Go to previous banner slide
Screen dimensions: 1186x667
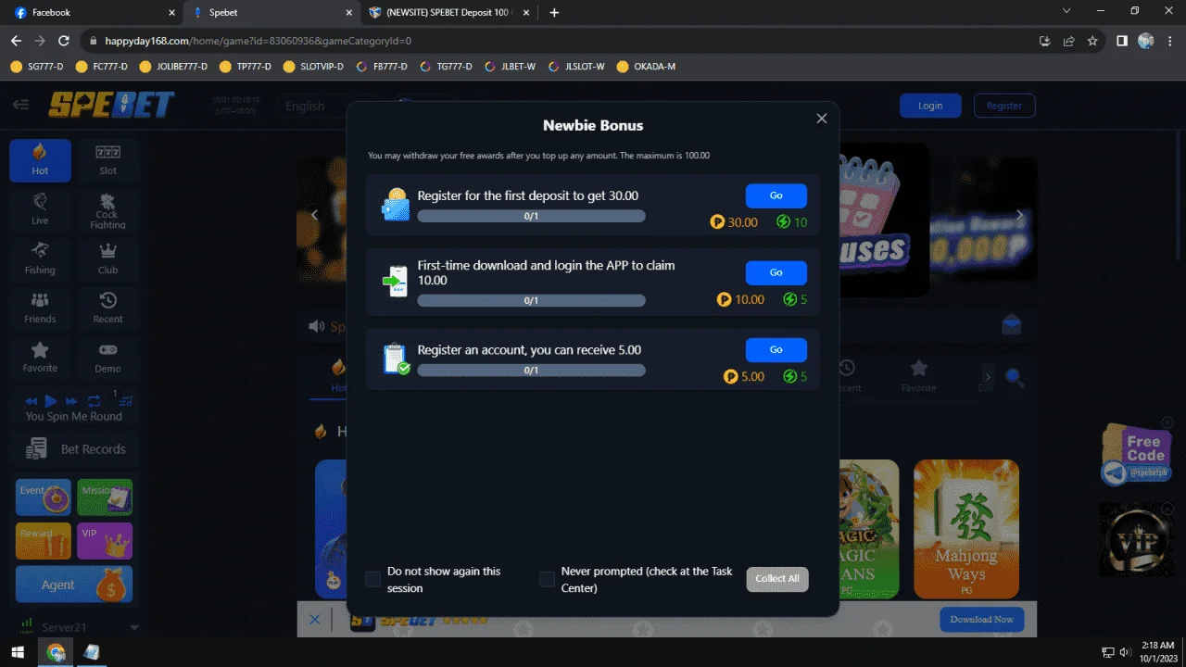tap(314, 215)
